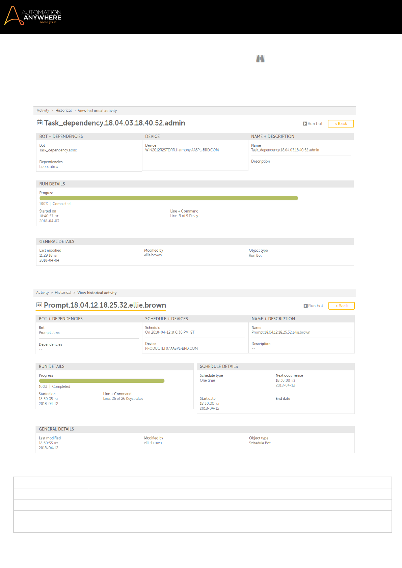Click the Automation Anywhere logo
Image resolution: width=402 pixels, height=568 pixels.
(x=33, y=16)
